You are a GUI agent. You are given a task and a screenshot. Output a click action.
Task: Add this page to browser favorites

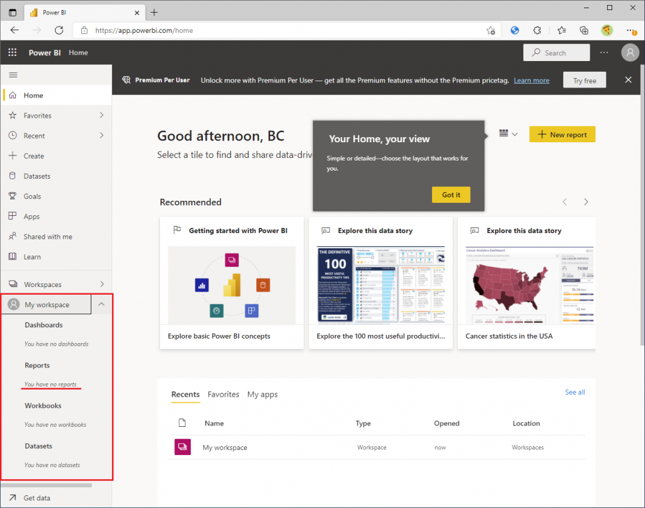click(x=490, y=30)
